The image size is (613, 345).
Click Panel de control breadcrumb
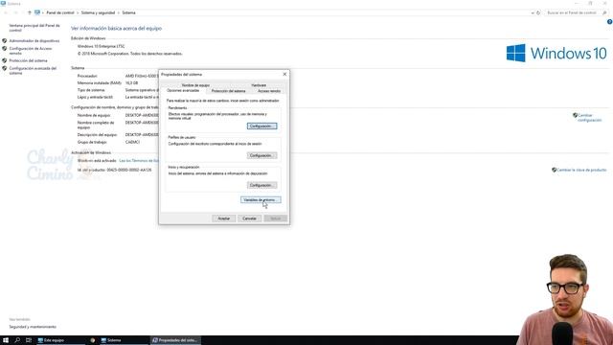click(x=60, y=12)
